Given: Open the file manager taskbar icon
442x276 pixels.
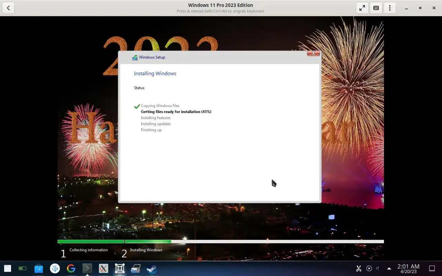Looking at the screenshot, I should tap(7, 268).
